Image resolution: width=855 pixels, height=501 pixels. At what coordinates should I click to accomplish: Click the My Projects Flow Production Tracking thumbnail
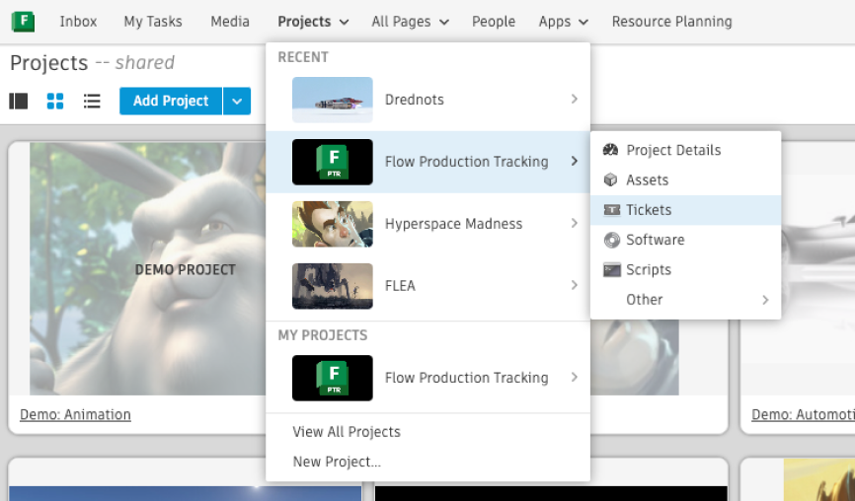click(333, 378)
